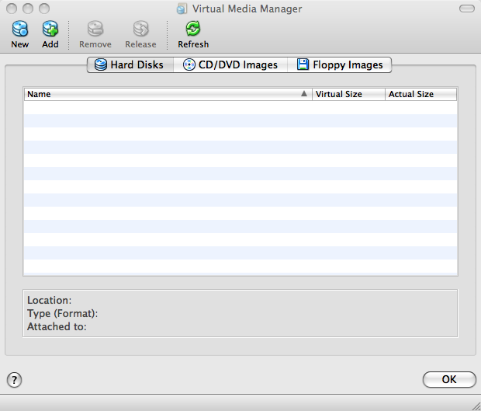Sort list by Virtual Size column
The width and height of the screenshot is (481, 411).
348,94
